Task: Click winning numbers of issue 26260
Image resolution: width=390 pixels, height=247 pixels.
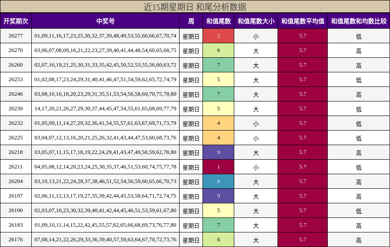Action: pyautogui.click(x=105, y=65)
